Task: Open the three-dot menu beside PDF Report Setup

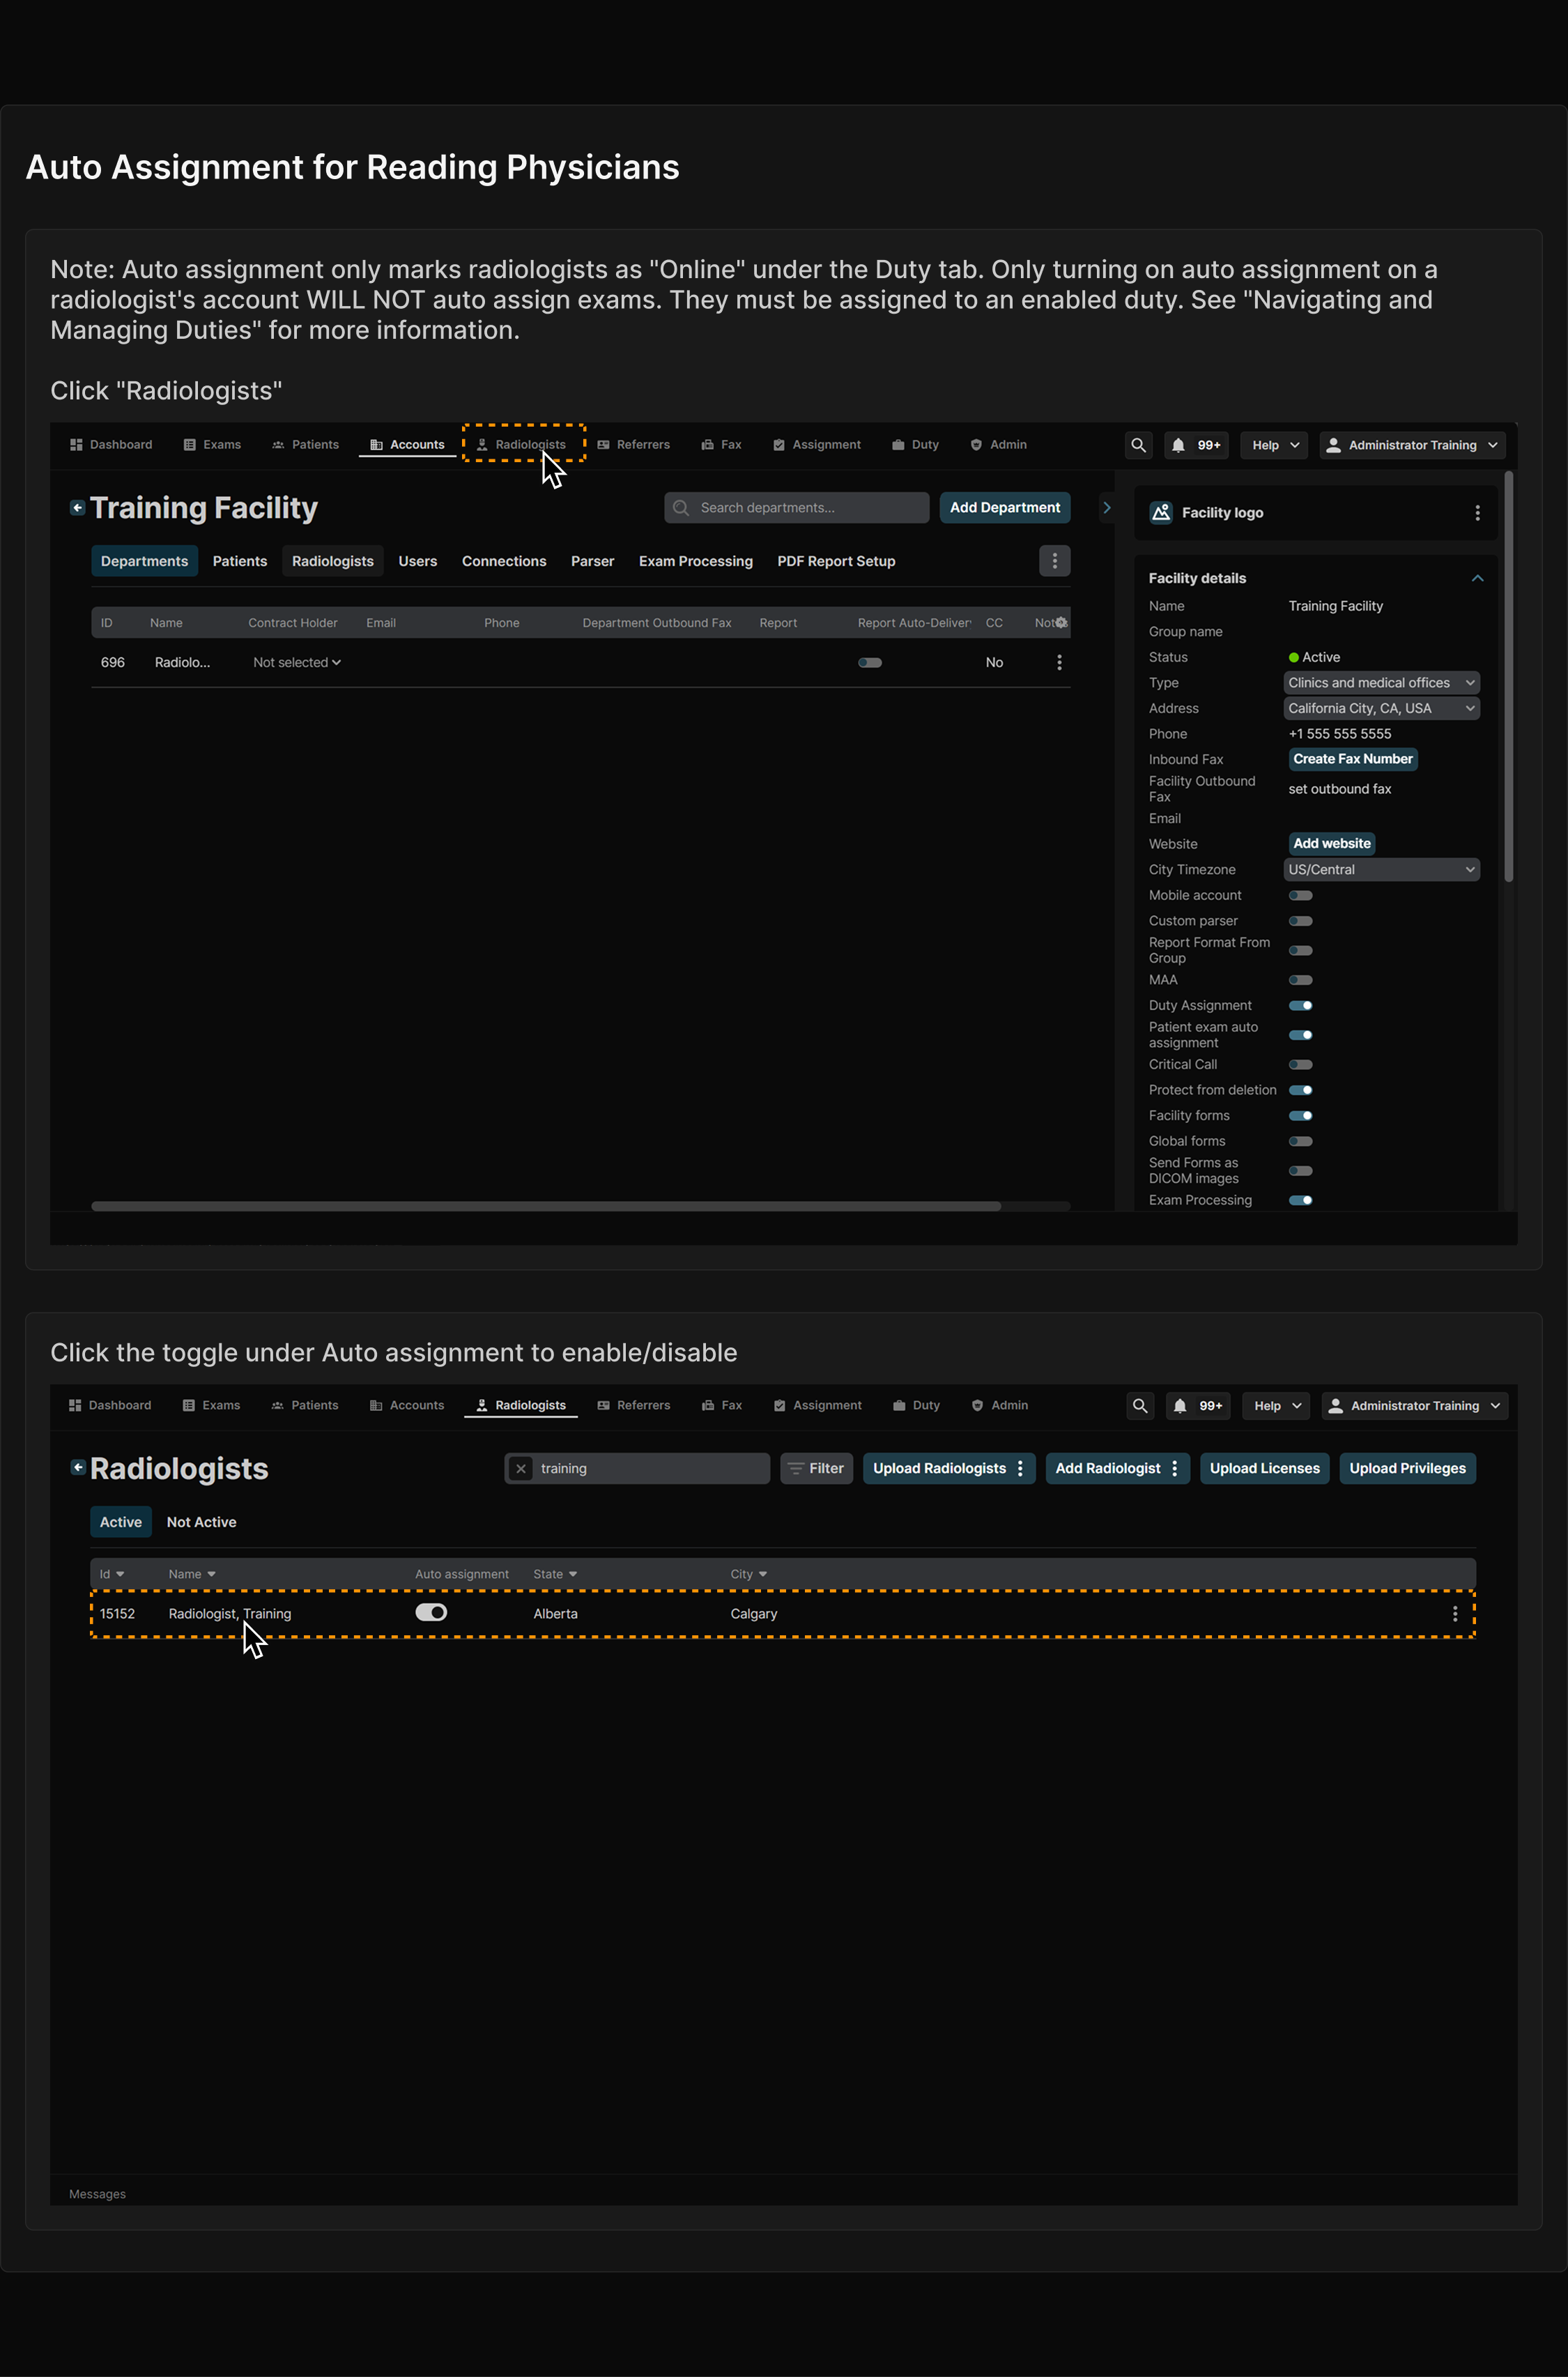Action: (x=1055, y=561)
